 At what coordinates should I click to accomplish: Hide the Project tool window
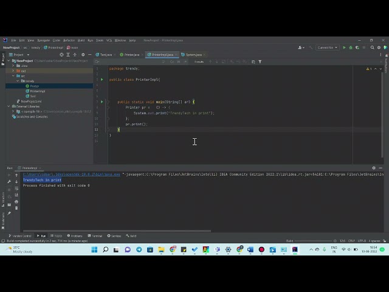point(89,55)
